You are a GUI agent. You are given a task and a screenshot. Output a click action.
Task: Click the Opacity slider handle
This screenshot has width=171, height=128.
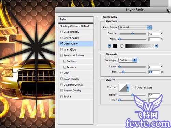tap(132, 34)
